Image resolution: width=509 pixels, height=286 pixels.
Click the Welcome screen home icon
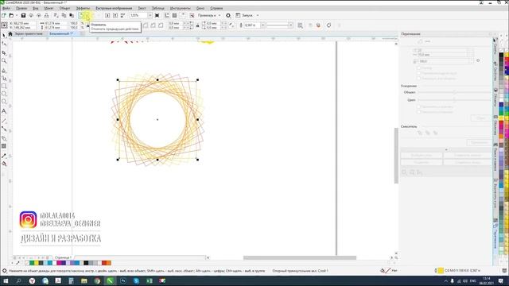pyautogui.click(x=10, y=33)
